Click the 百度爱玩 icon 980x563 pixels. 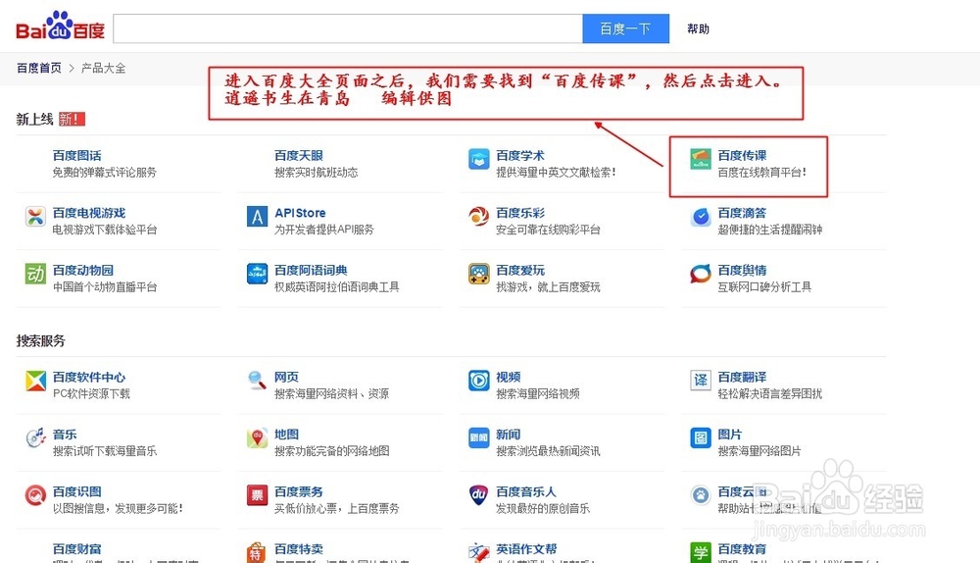click(x=479, y=274)
